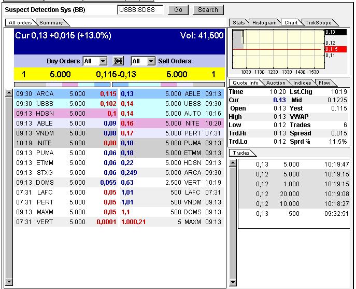Switch to the Indices tab
This screenshot has height=289, width=356.
pos(302,83)
